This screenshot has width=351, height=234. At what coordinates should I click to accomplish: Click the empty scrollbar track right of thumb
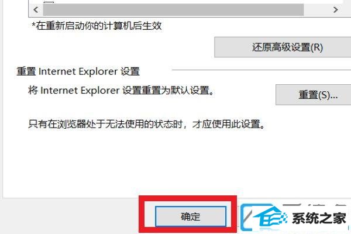[x=316, y=10]
